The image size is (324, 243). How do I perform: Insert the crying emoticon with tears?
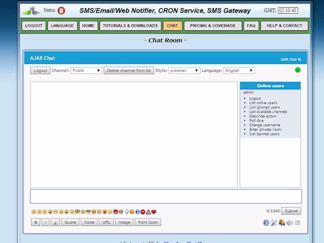point(99,212)
